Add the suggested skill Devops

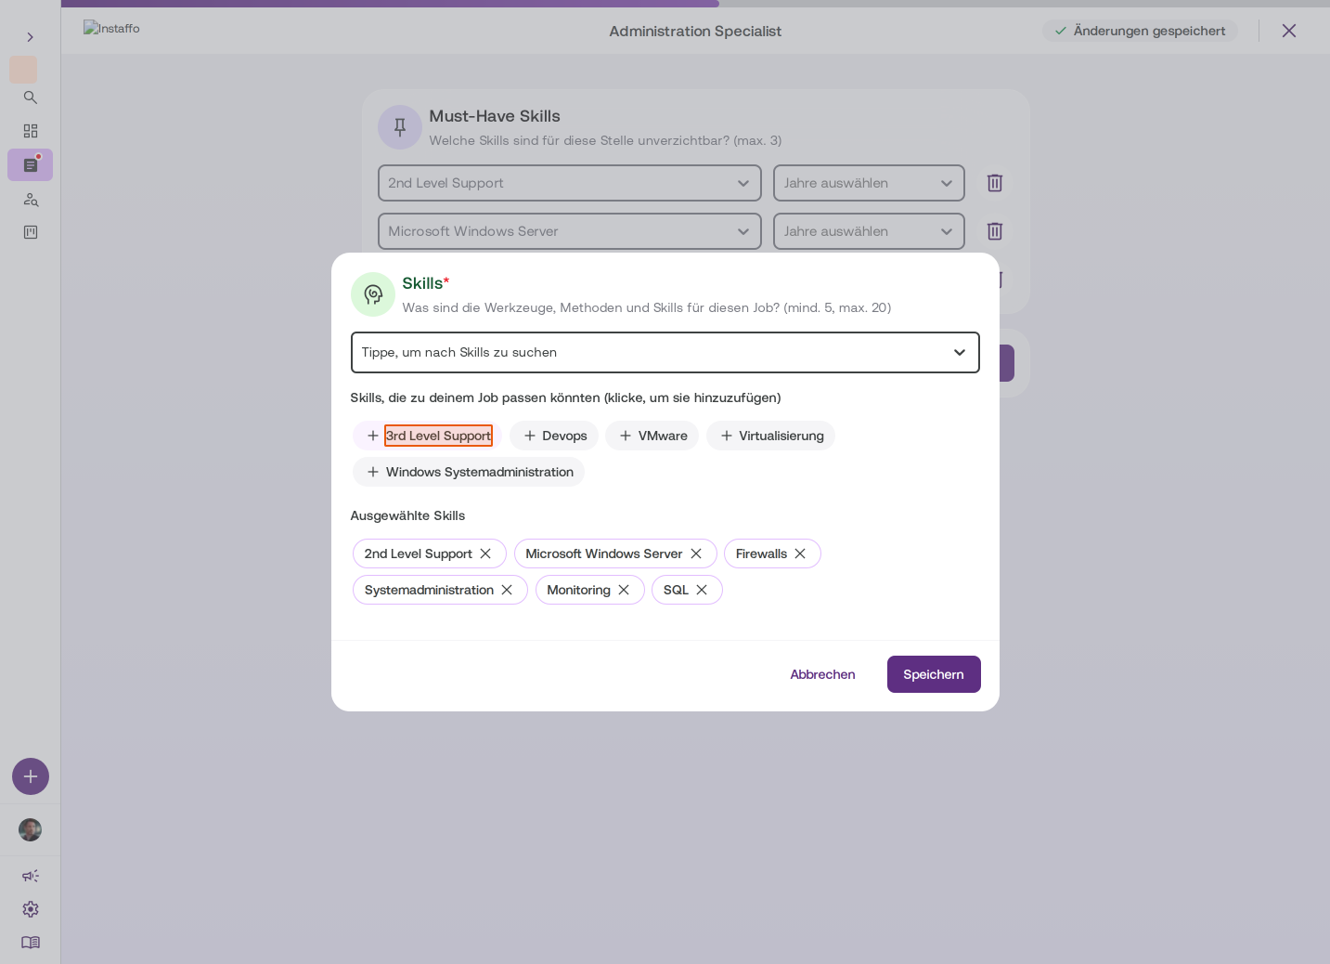[x=554, y=436]
